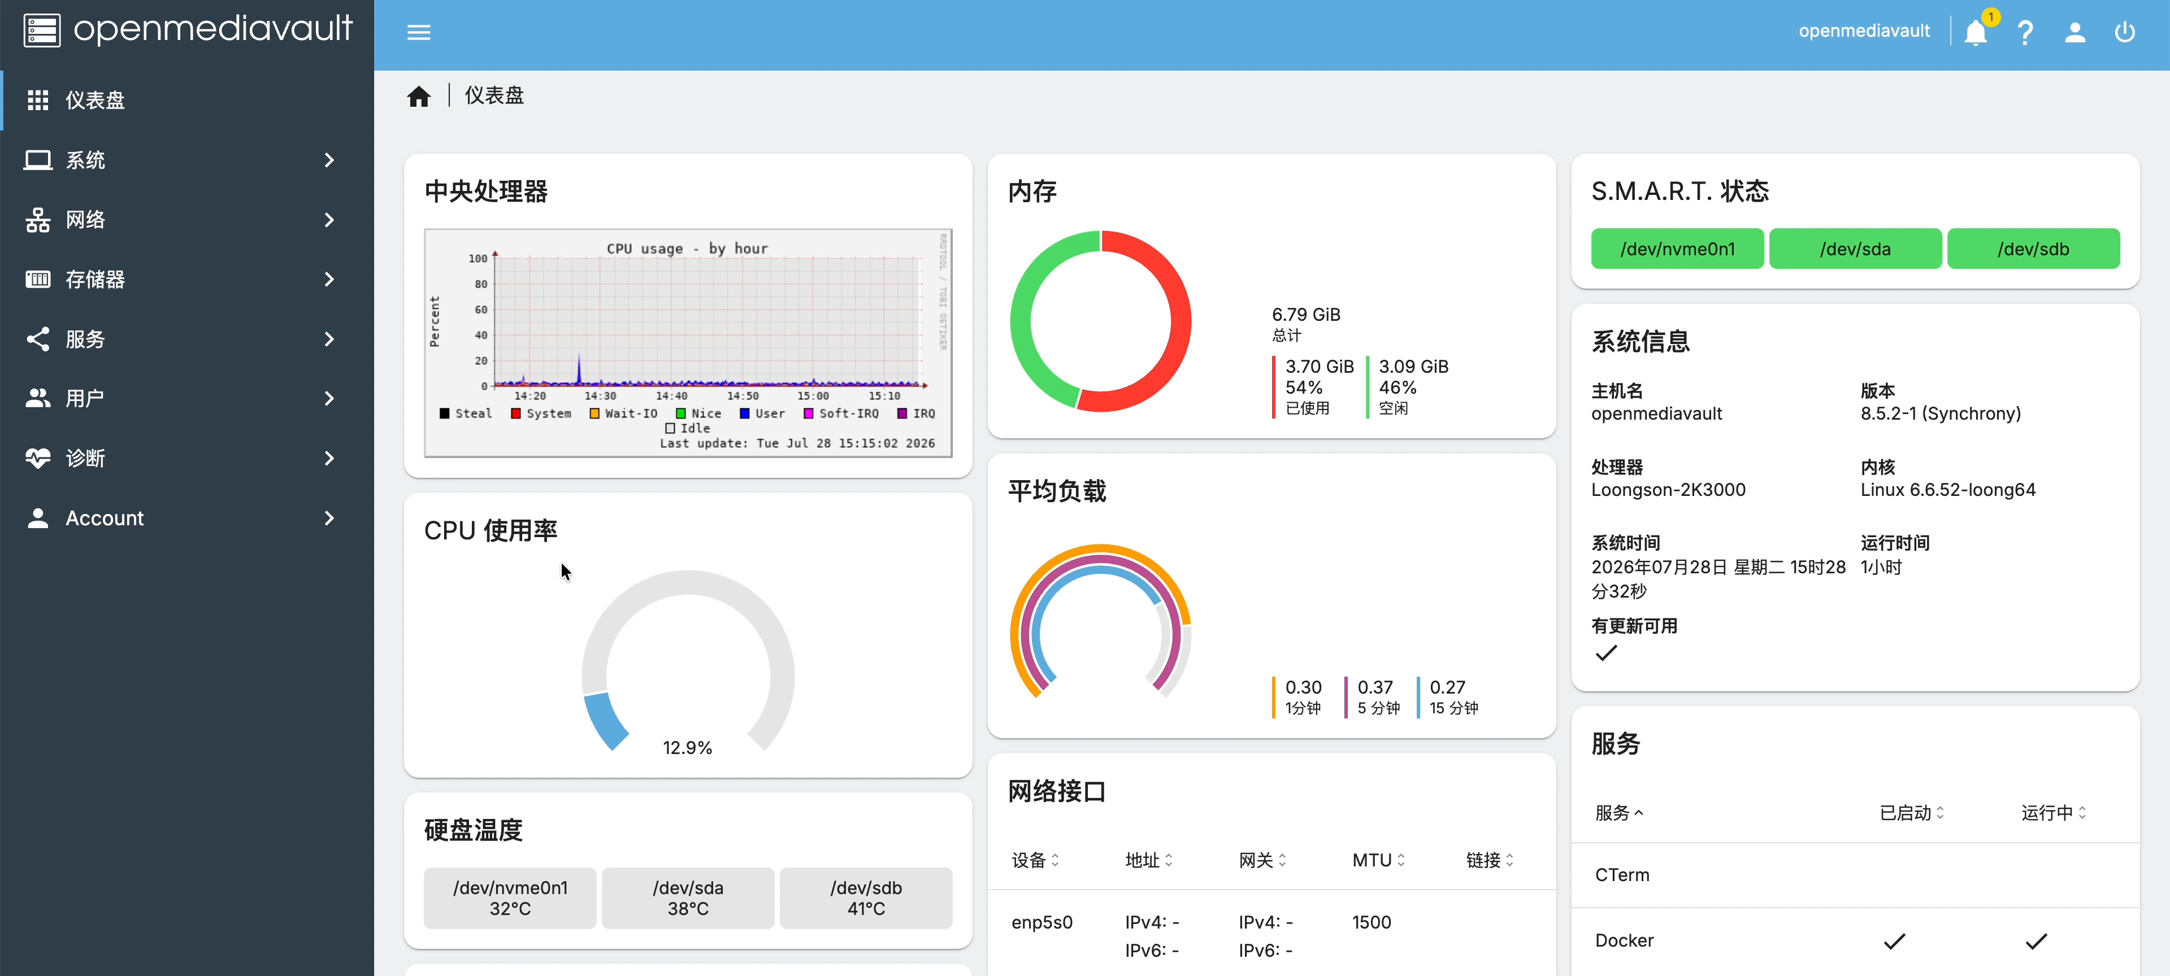Click the openmediavault logo

click(x=187, y=29)
